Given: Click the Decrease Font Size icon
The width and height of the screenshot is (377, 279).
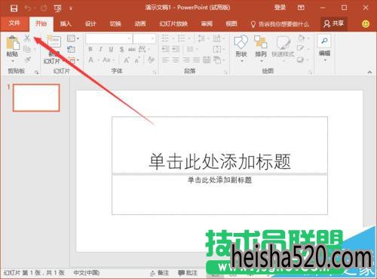Looking at the screenshot, I should point(137,60).
